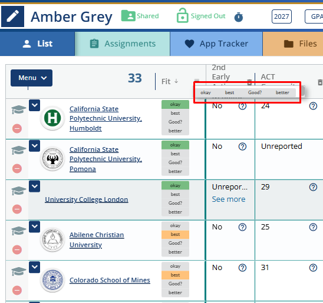Click the Shared folder icon
The image size is (323, 303).
pyautogui.click(x=128, y=16)
